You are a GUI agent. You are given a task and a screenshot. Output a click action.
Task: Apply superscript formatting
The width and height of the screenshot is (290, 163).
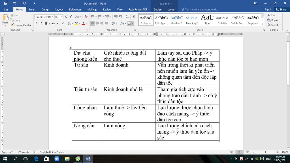[x=63, y=23]
